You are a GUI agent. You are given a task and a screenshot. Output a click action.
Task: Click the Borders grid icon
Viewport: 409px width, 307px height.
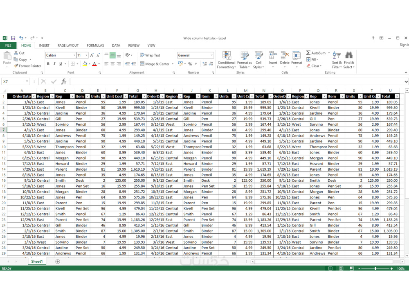tap(73, 64)
